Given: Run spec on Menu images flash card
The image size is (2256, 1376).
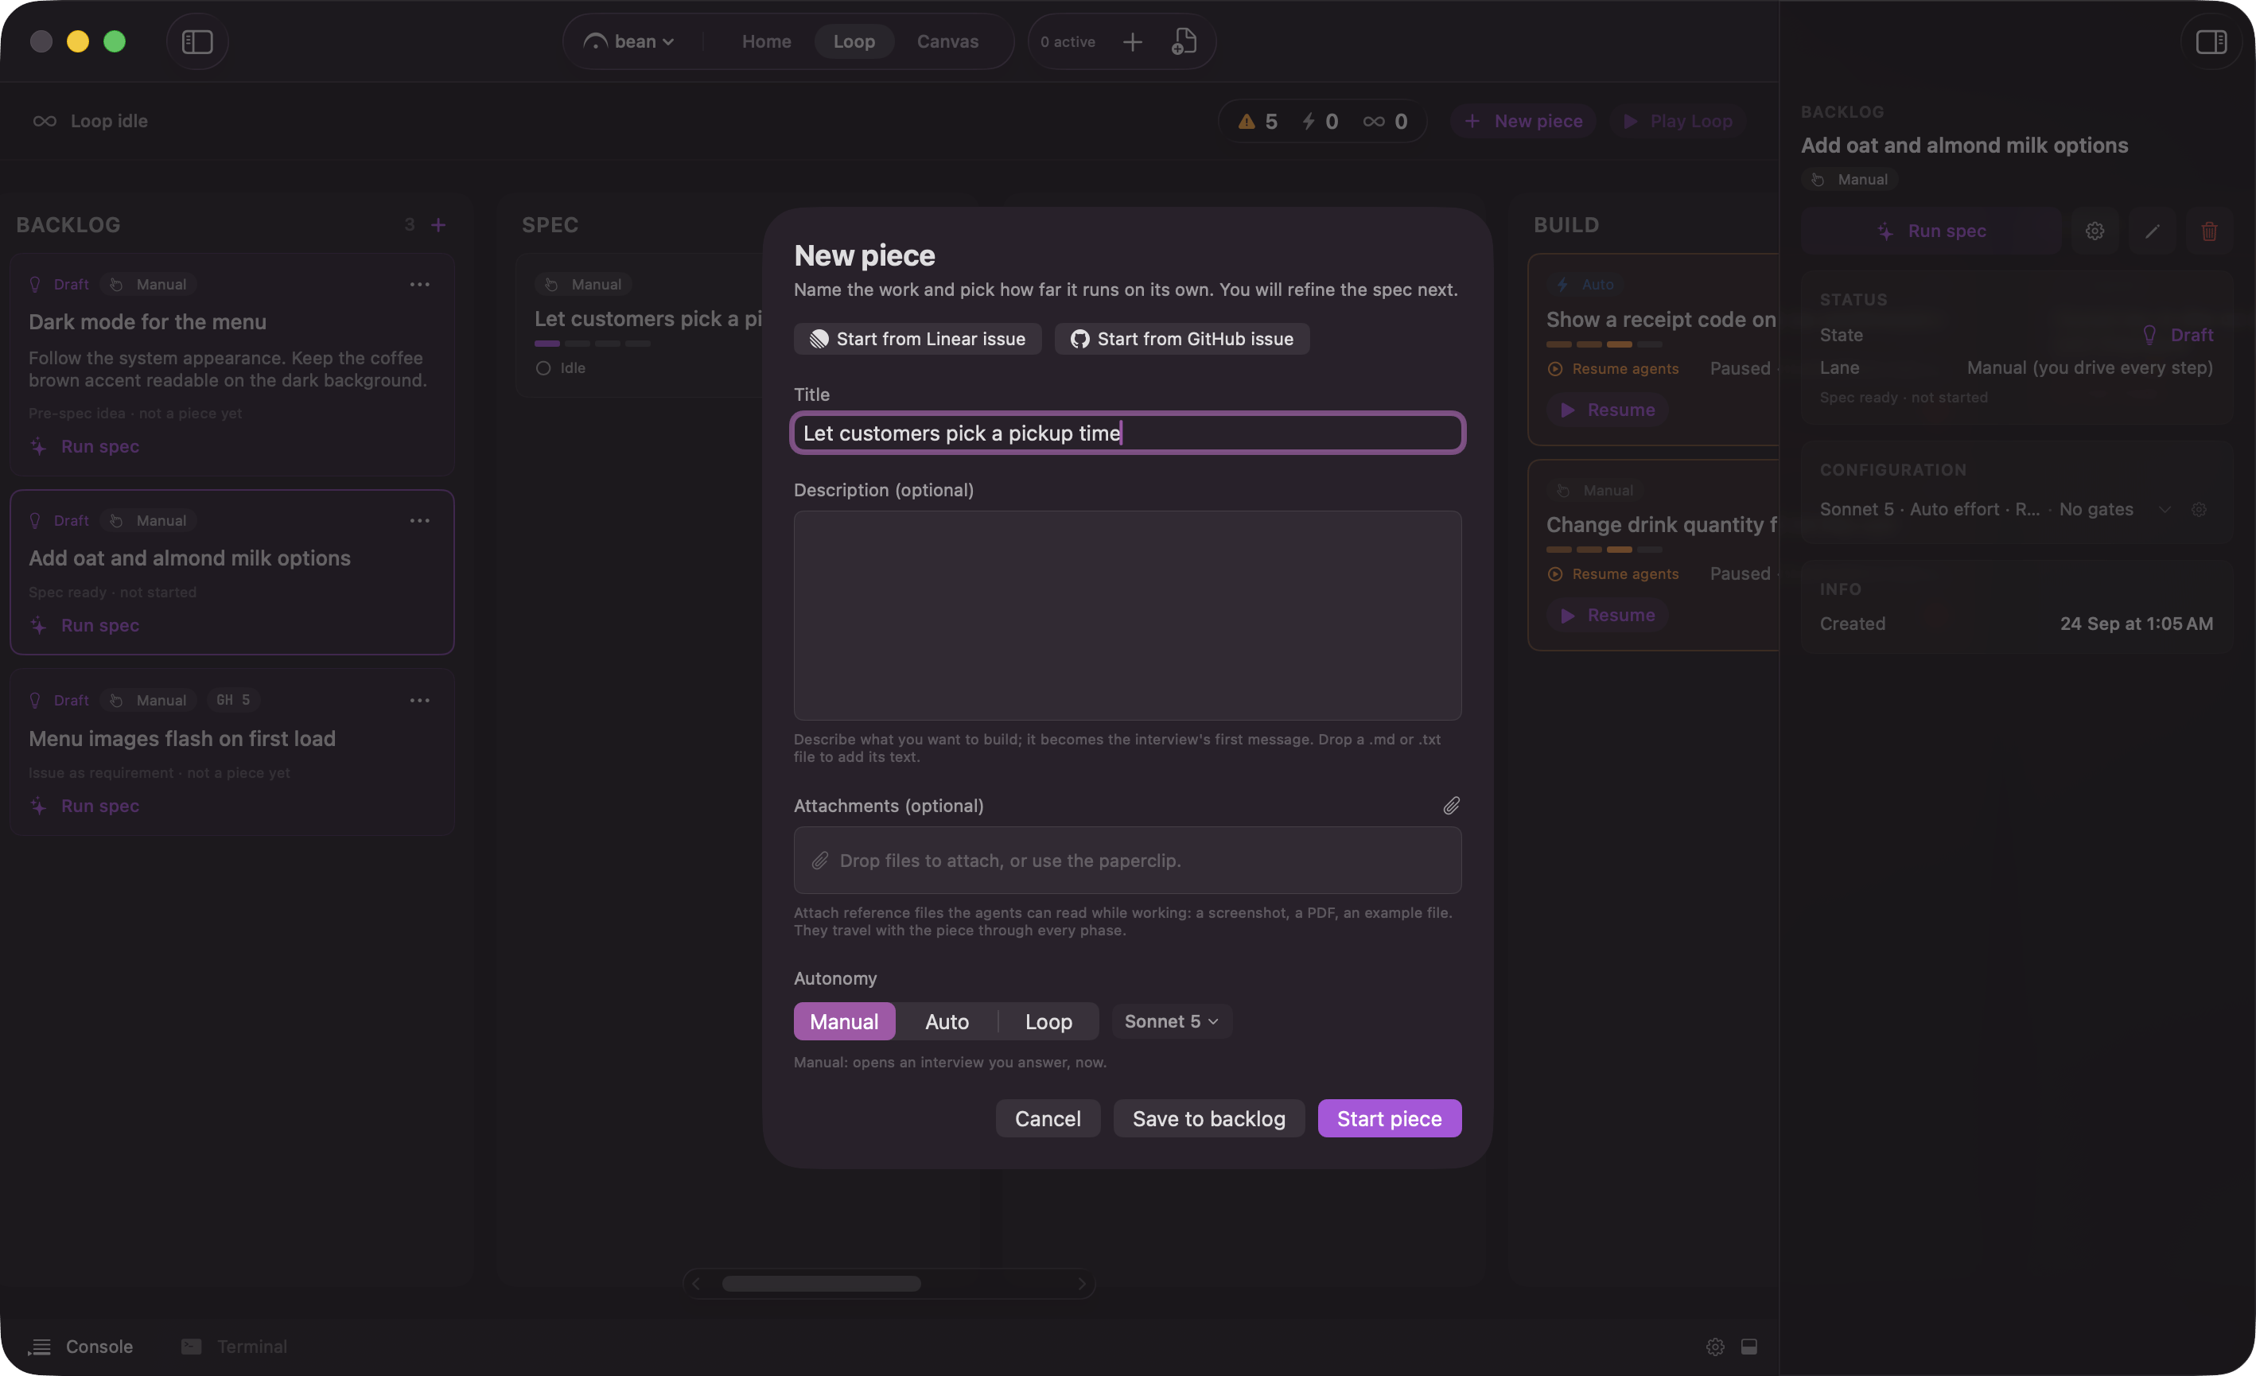Looking at the screenshot, I should coord(84,807).
